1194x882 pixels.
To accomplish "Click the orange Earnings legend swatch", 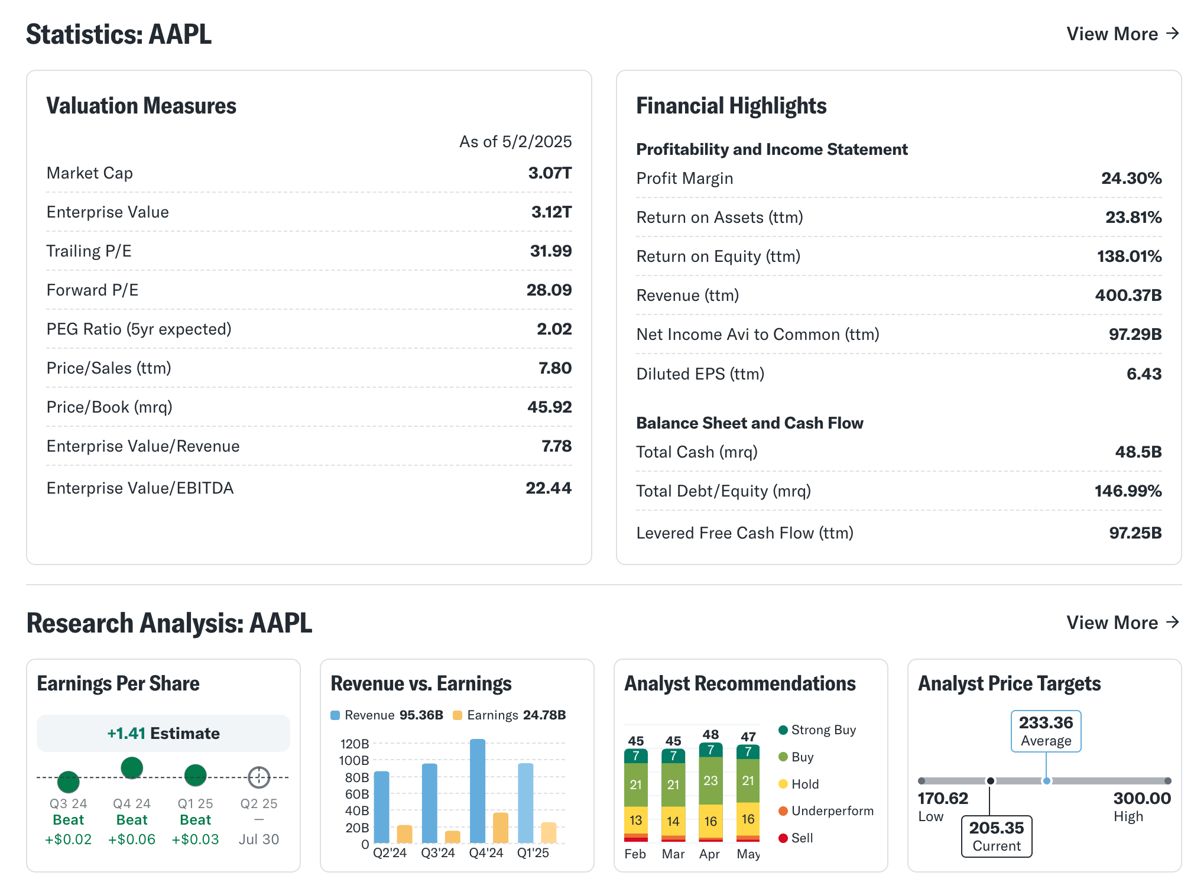I will coord(457,715).
